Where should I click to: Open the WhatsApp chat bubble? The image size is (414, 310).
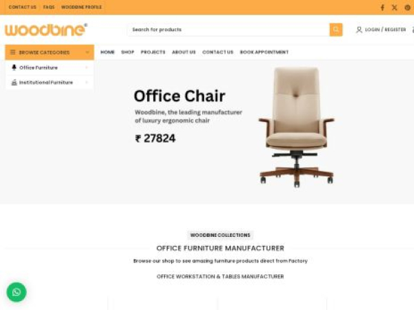pos(17,292)
